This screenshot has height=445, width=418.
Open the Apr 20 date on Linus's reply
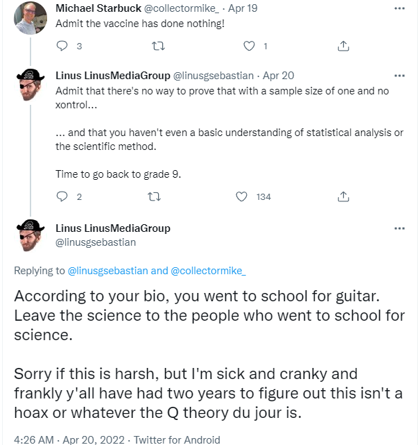pos(278,76)
